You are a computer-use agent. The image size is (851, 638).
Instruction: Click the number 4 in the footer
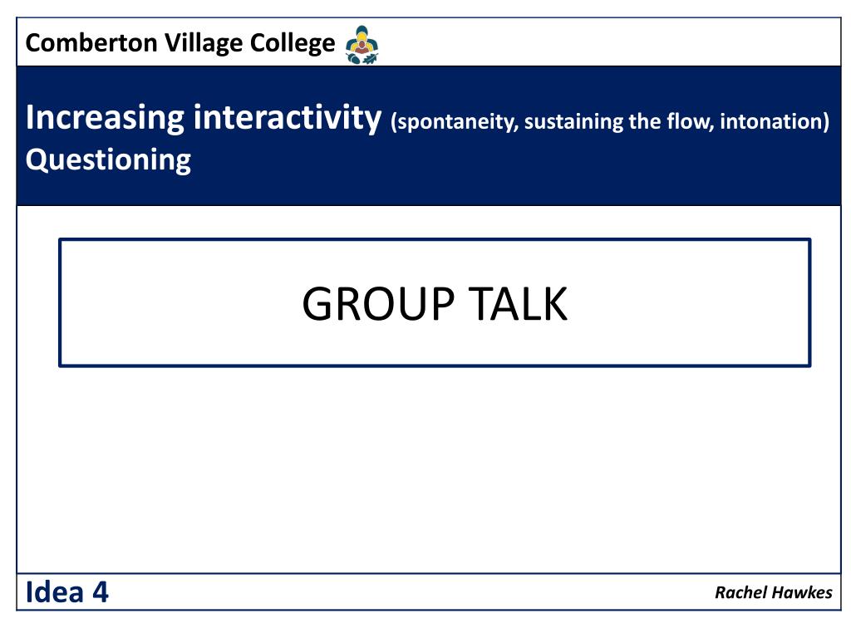(101, 592)
